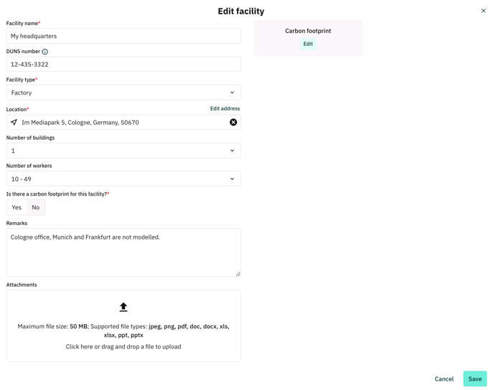Click the Facility name input field
This screenshot has height=390, width=494.
[124, 36]
